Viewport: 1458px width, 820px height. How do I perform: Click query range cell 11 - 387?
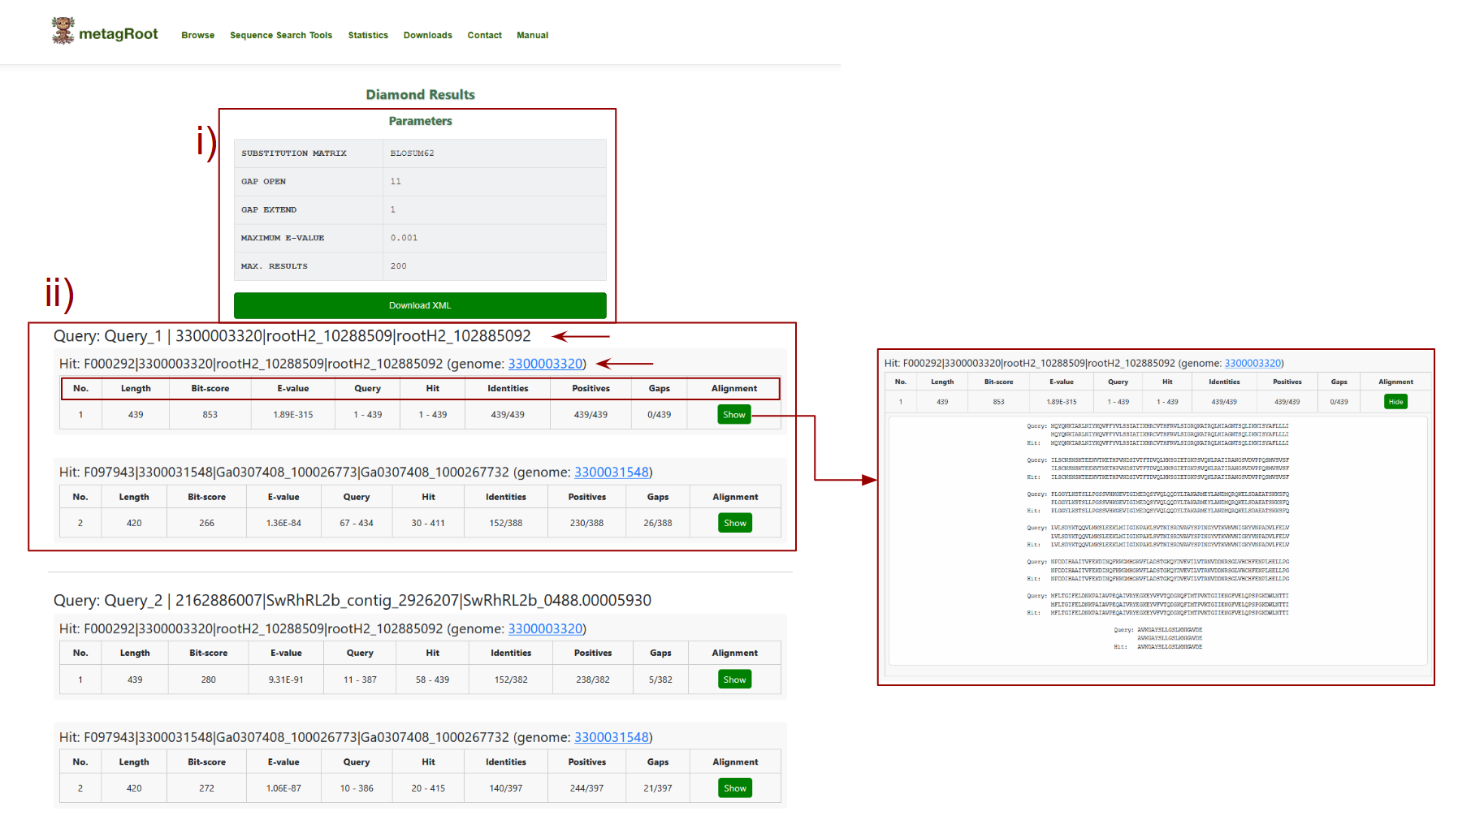point(360,680)
